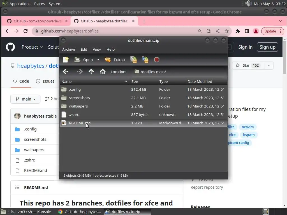Select the wallpapers folder in archive

143,106
